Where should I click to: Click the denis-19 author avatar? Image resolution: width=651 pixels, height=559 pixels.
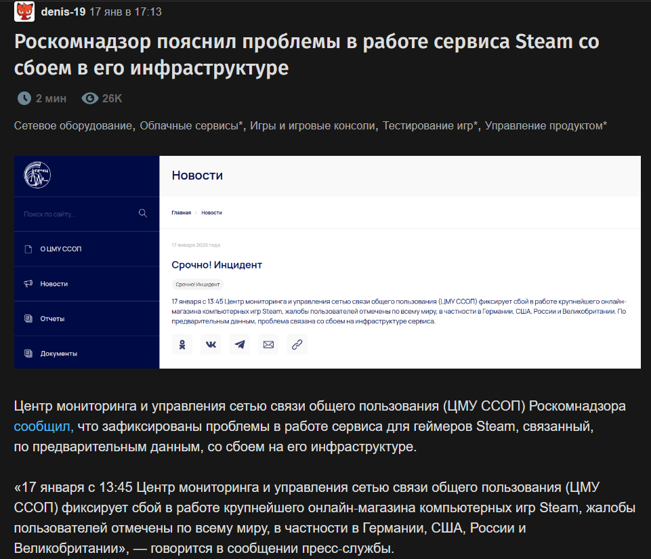[24, 12]
